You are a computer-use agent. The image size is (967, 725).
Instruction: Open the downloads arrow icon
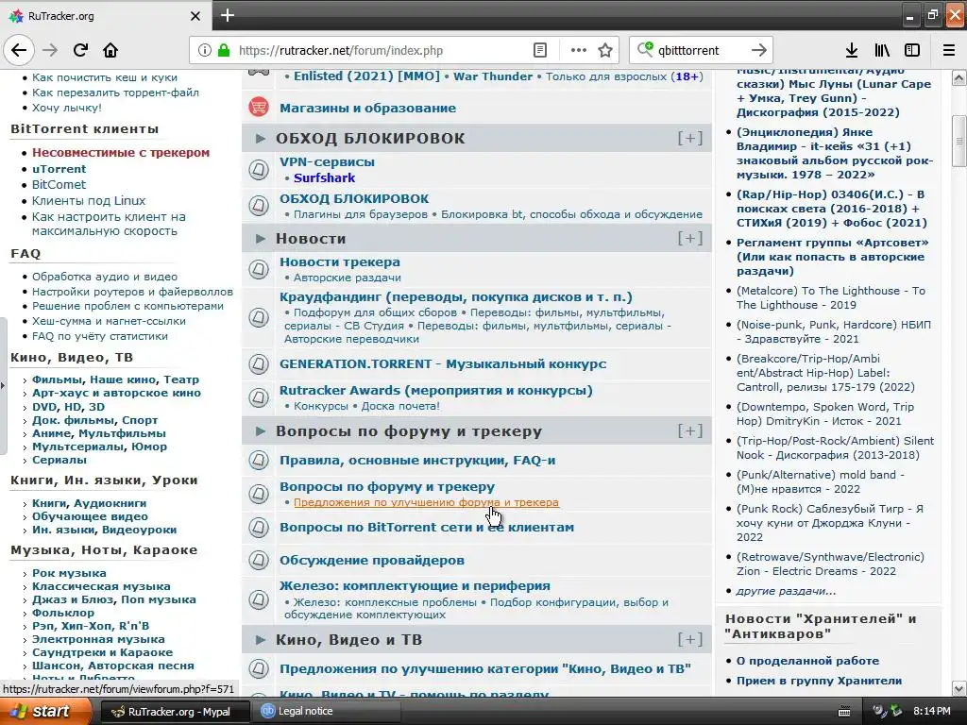coord(852,50)
